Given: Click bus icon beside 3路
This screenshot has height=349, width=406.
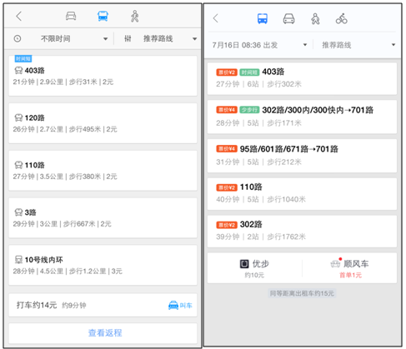Looking at the screenshot, I should [18, 212].
